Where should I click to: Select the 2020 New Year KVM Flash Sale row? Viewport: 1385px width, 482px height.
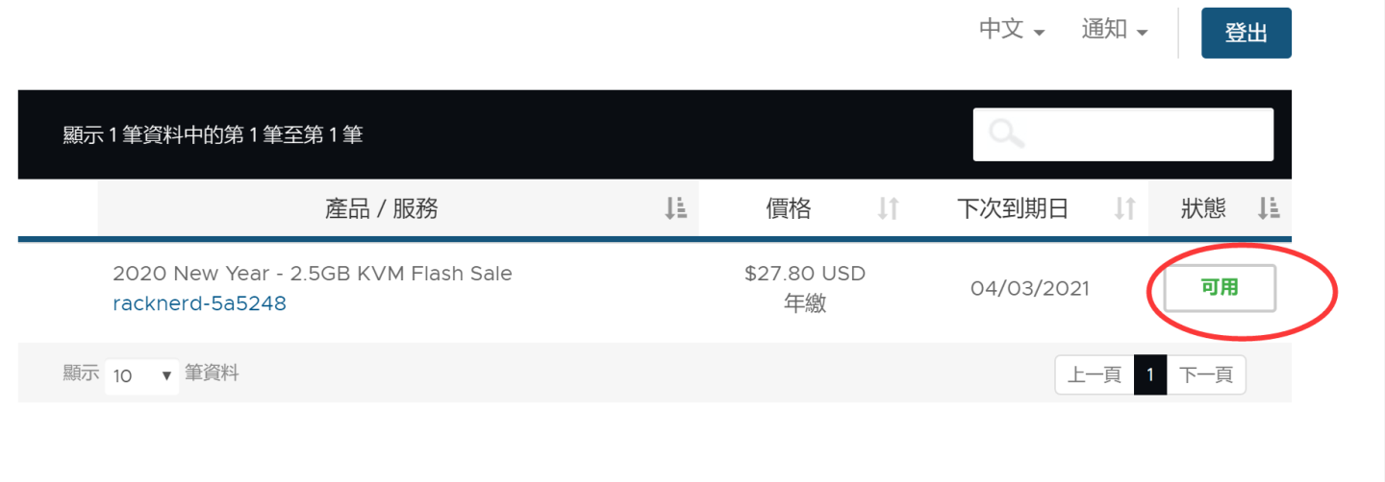pos(313,274)
